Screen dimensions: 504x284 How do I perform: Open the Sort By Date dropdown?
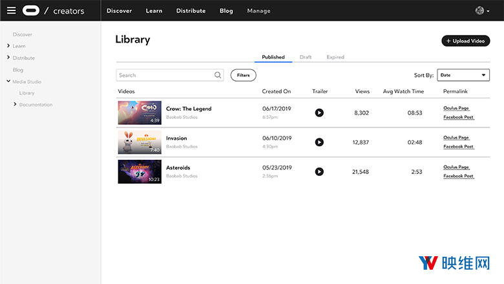click(x=463, y=75)
